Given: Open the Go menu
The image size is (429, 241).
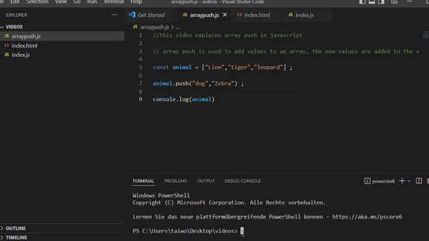Looking at the screenshot, I should [x=77, y=2].
